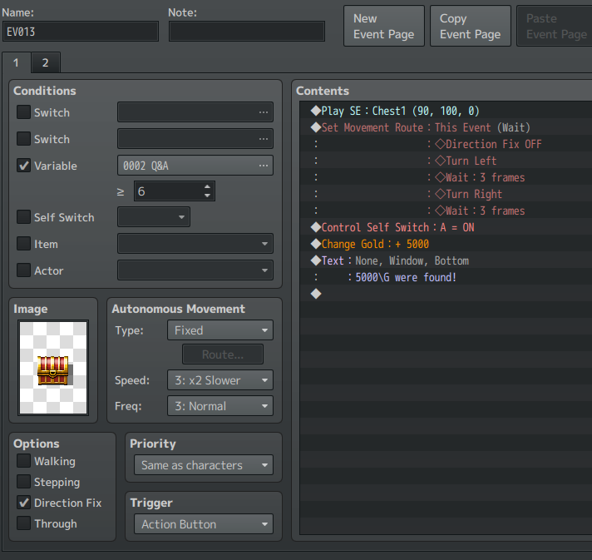This screenshot has height=560, width=592.
Task: Uncheck the Variable condition checkbox
Action: coord(23,166)
